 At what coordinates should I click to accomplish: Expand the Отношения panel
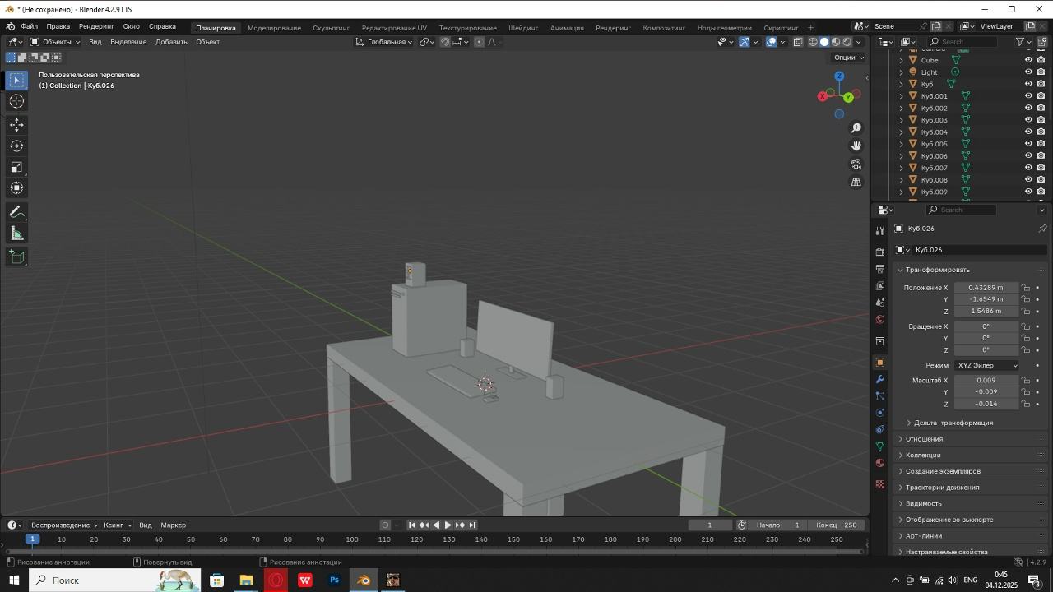coord(924,439)
